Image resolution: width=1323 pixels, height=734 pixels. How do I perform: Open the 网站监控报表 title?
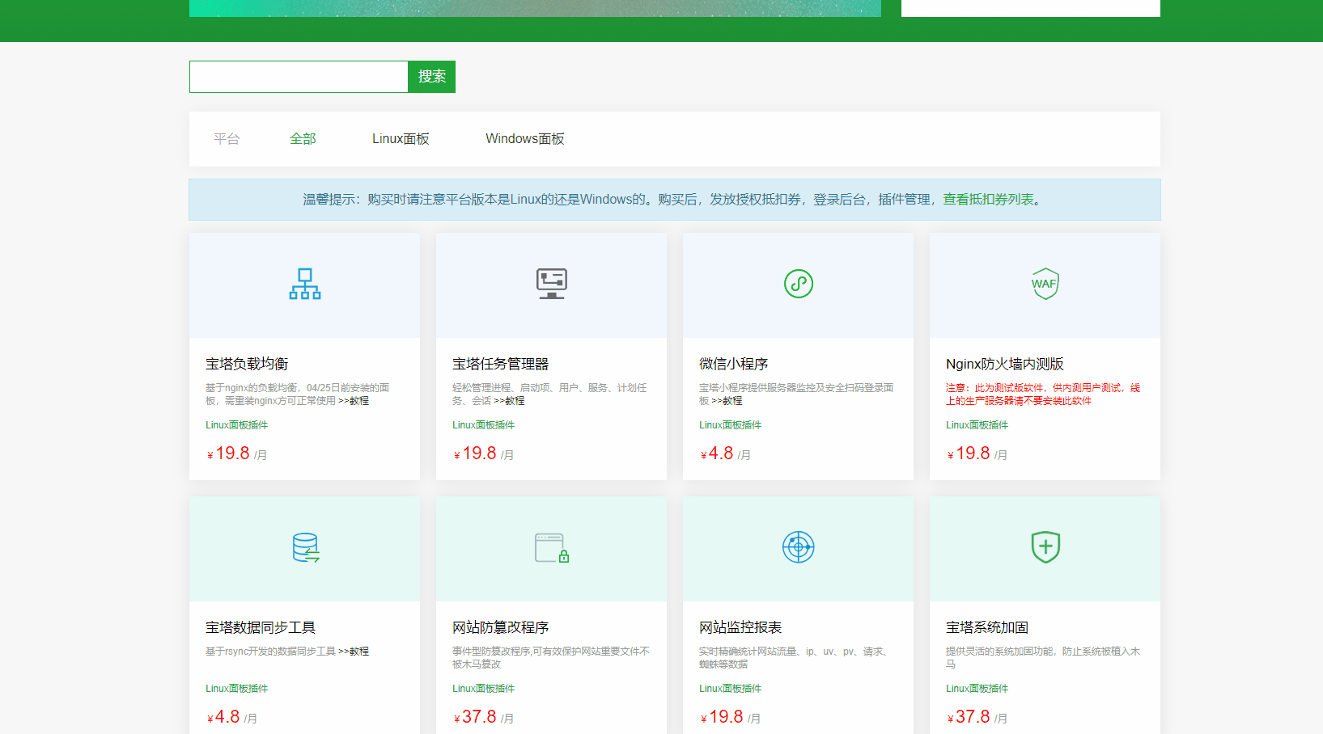click(x=740, y=627)
